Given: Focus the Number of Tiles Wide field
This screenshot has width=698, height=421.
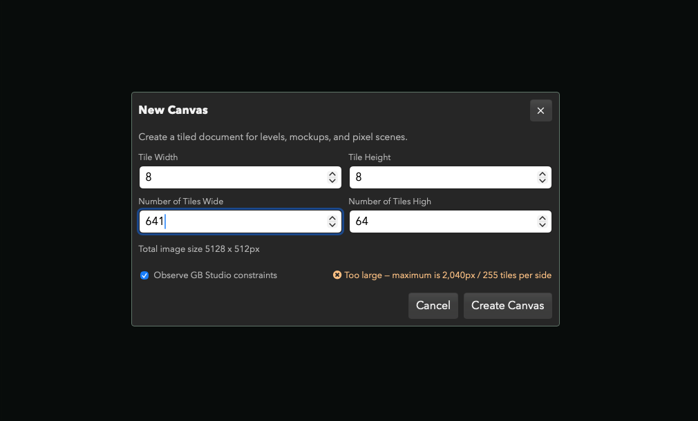Looking at the screenshot, I should (232, 222).
